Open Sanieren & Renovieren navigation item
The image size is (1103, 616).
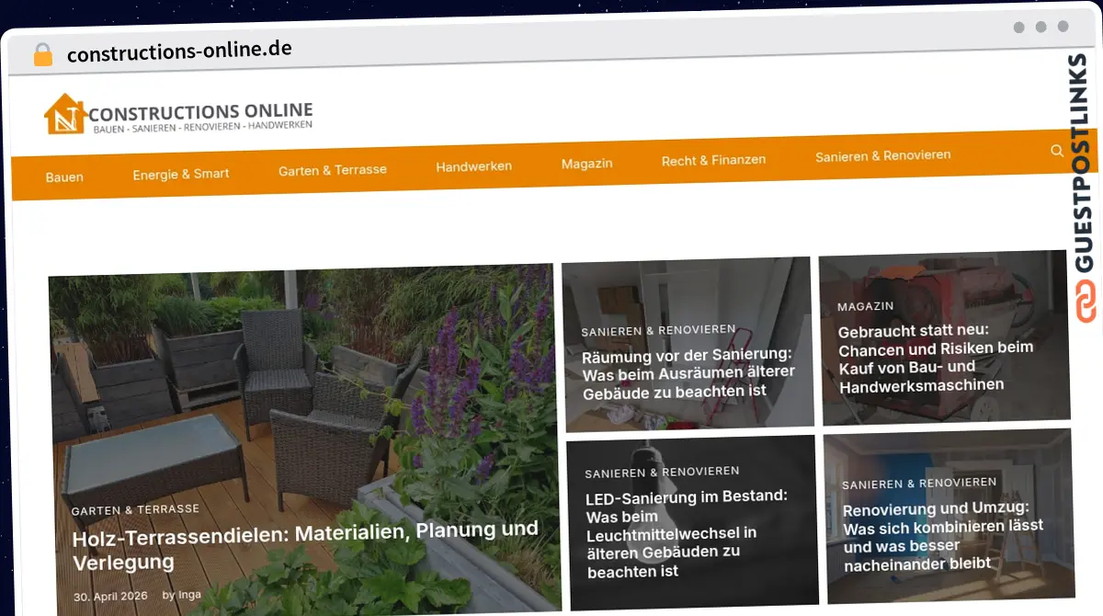click(x=882, y=155)
